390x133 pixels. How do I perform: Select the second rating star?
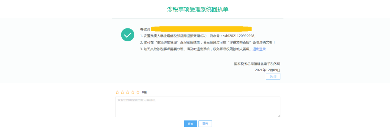(x=122, y=92)
